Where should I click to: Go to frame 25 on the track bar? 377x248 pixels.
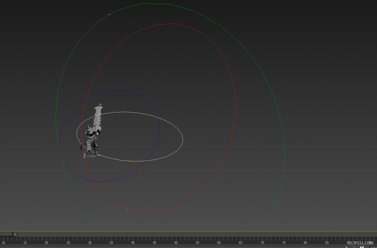pos(68,243)
